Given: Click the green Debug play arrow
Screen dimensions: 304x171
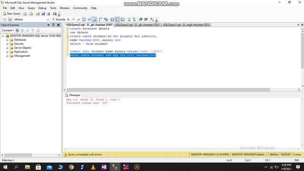Looking at the screenshot, I should (x=68, y=19).
